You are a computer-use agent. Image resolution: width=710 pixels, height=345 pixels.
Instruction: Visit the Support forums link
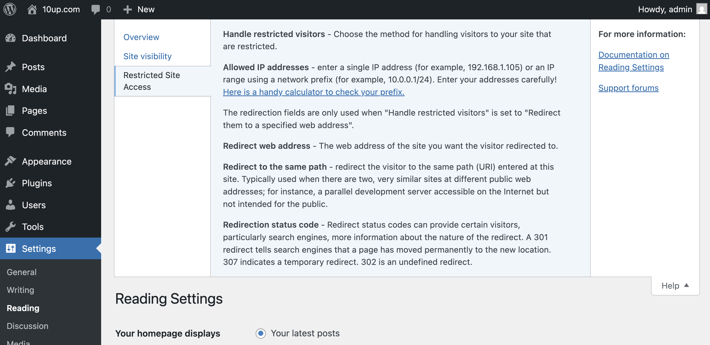[x=628, y=88]
